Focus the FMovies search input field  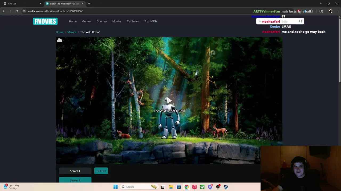[x=277, y=21]
